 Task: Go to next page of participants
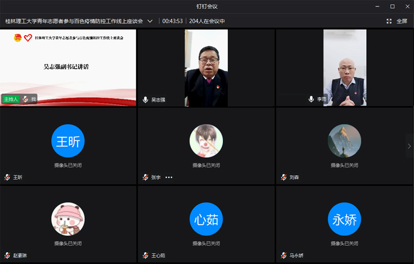[x=409, y=146]
